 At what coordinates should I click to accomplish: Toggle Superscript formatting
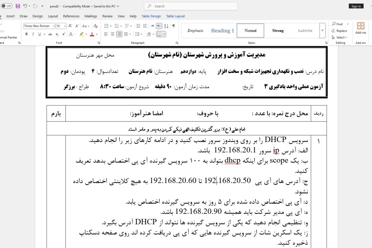[64, 34]
